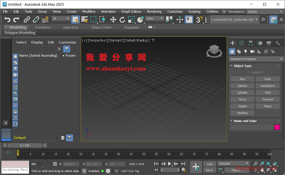Viewport: 285px width, 175px height.
Task: Select Helpers category in Create panel
Action: [259, 52]
